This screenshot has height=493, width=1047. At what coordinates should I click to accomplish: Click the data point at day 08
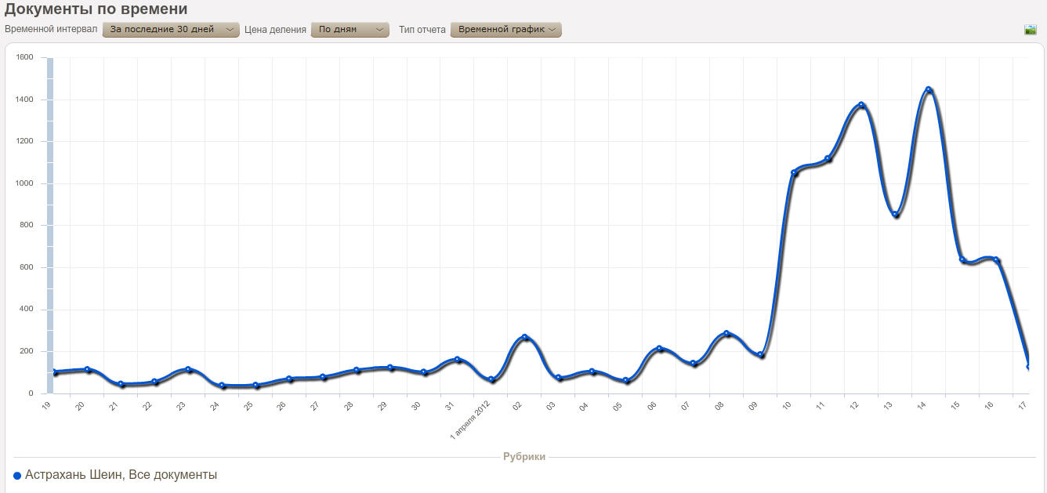(726, 333)
